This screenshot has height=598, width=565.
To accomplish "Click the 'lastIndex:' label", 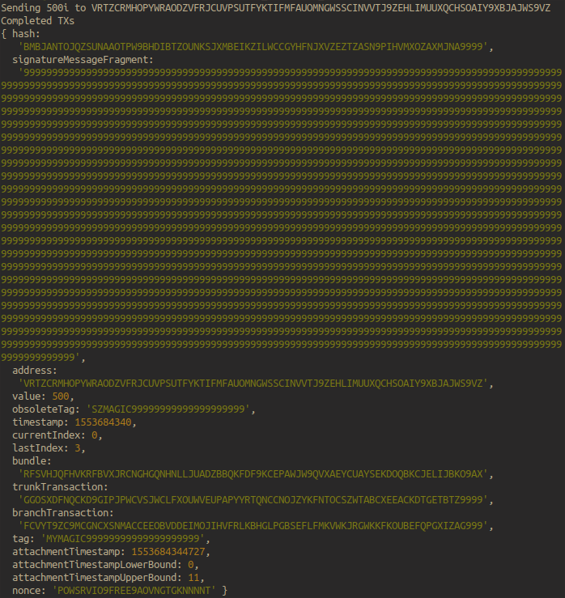I will click(40, 448).
